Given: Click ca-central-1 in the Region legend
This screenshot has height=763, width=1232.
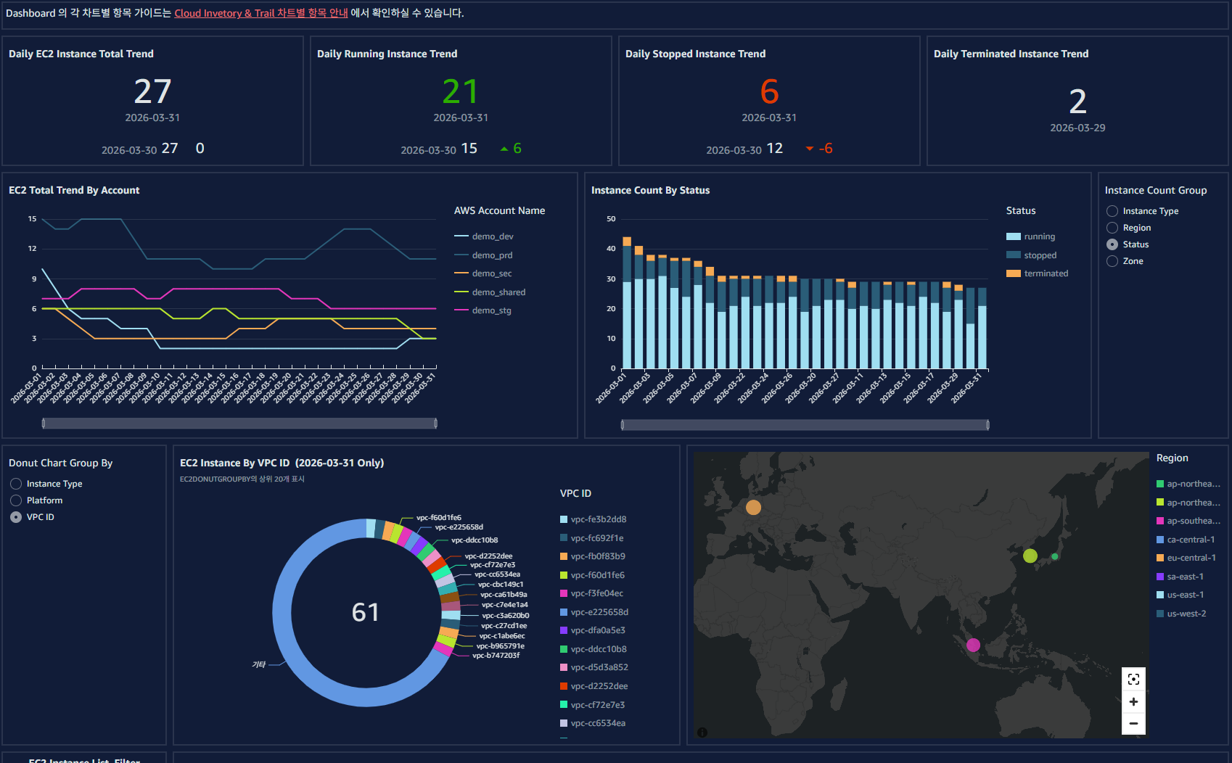Looking at the screenshot, I should pyautogui.click(x=1186, y=540).
